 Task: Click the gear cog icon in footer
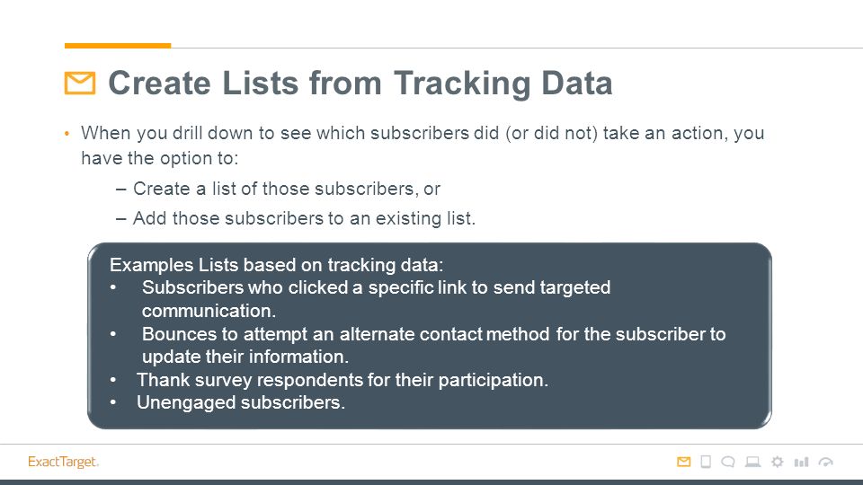(x=777, y=462)
